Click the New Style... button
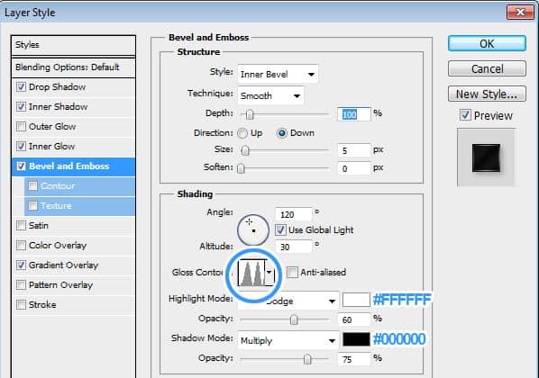539x378 pixels. pos(487,94)
